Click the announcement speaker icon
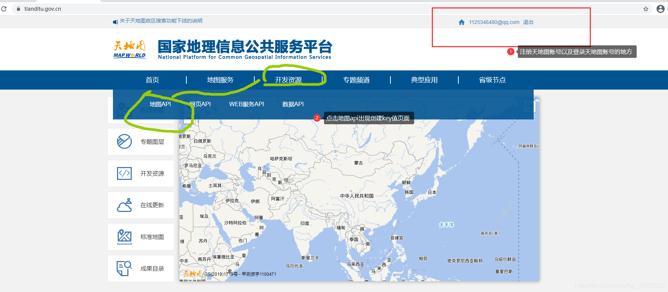 pos(116,22)
